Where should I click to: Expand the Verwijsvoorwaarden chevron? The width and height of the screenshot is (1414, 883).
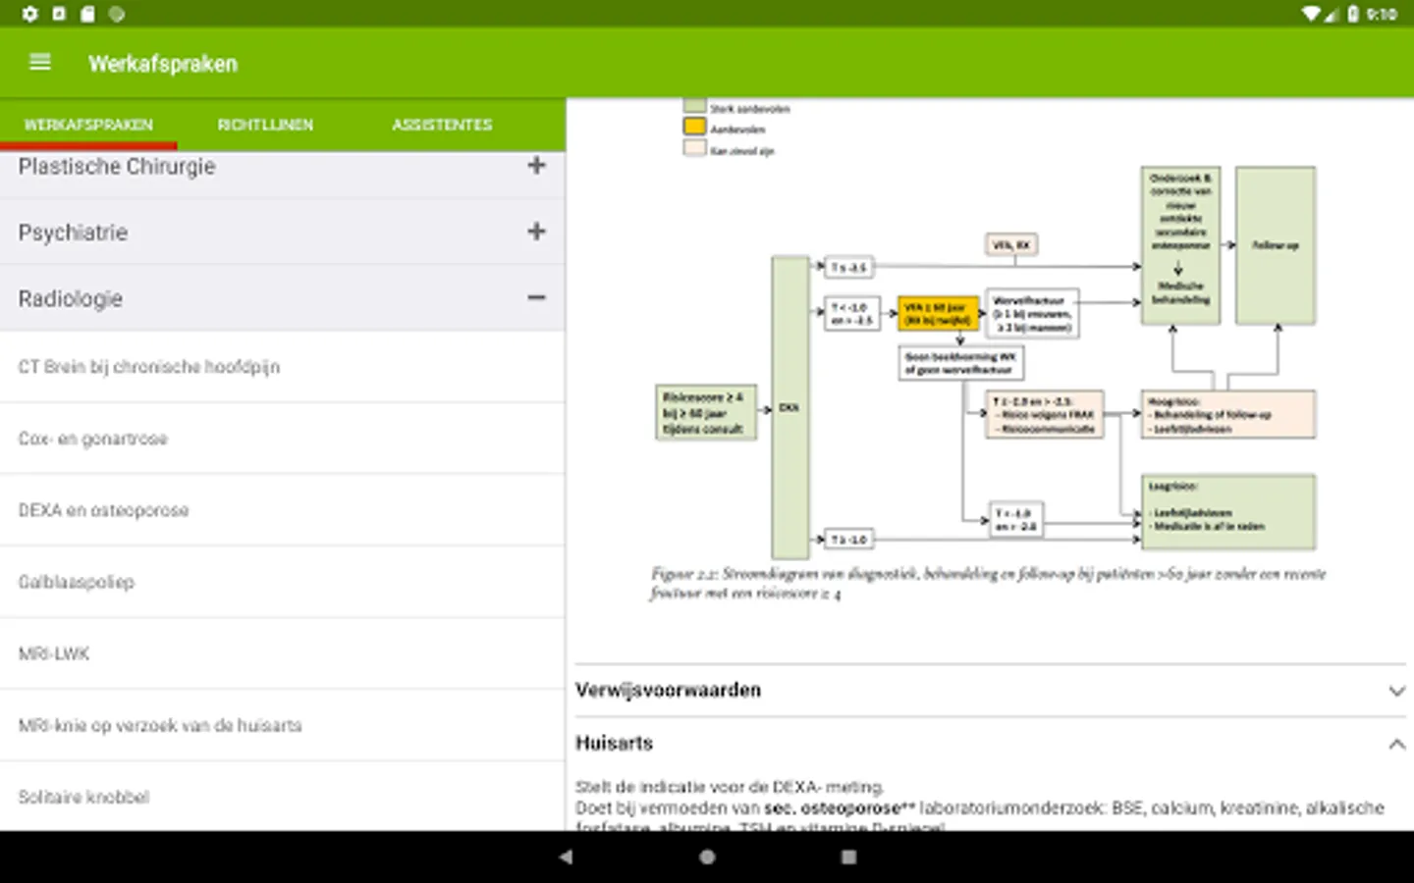(1396, 691)
